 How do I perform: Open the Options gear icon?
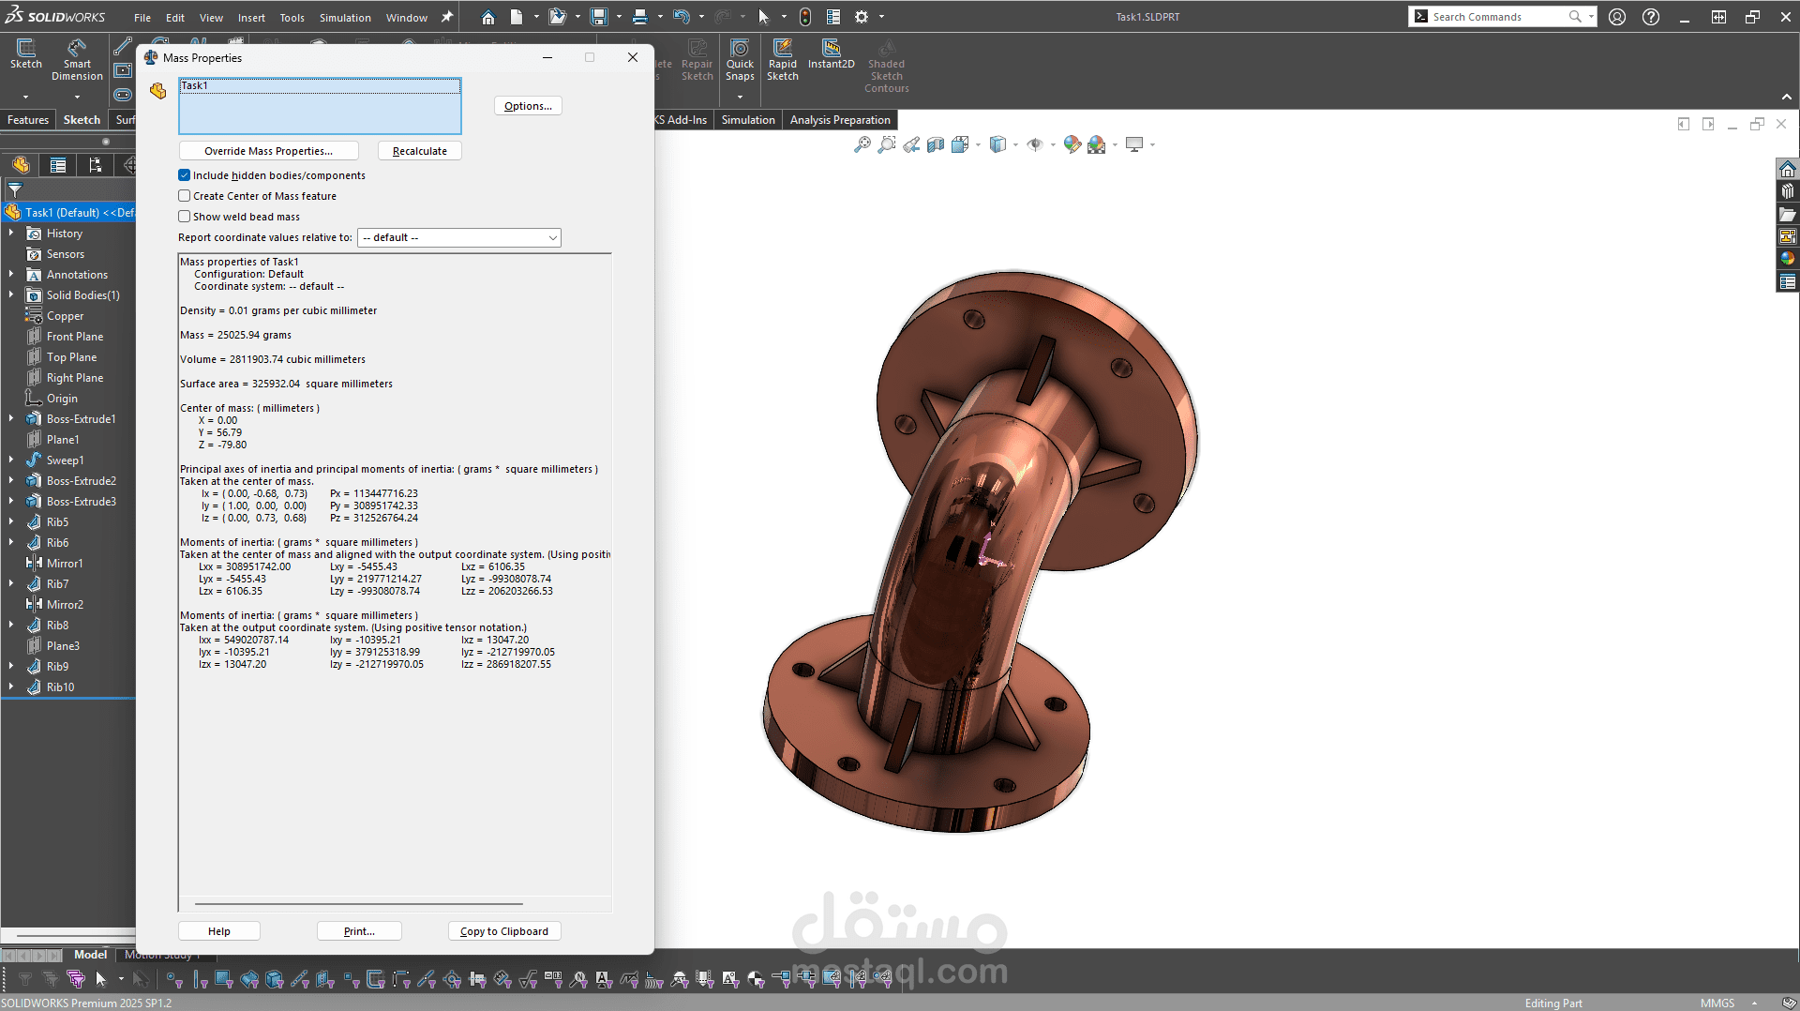[862, 17]
